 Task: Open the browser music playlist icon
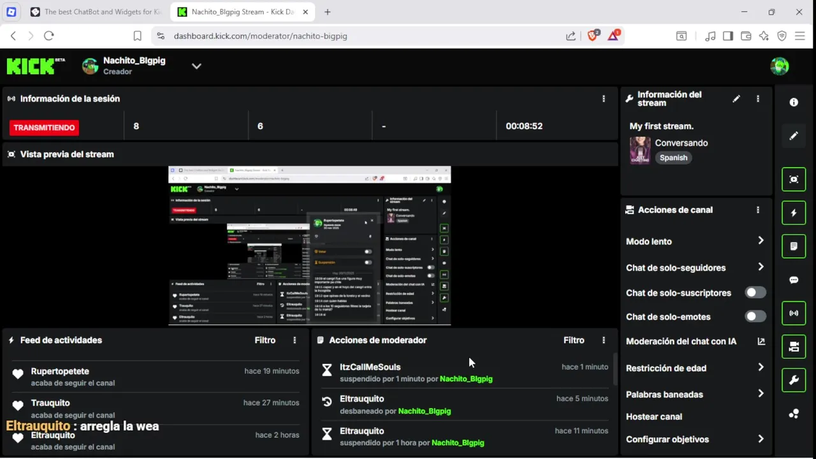coord(710,36)
